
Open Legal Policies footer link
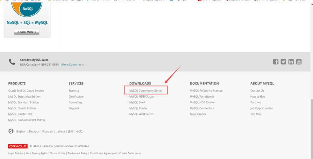[x=16, y=153]
